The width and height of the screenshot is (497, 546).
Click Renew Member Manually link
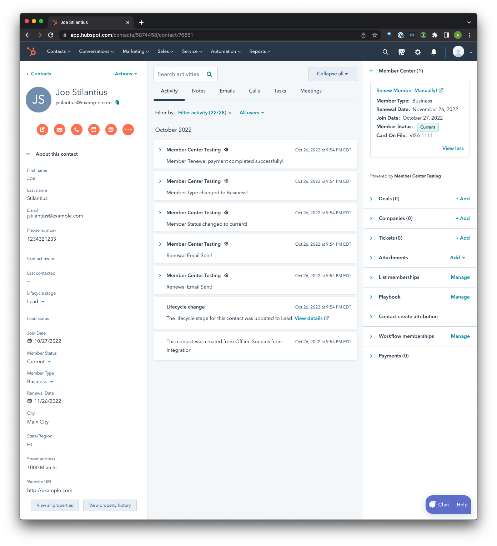407,90
